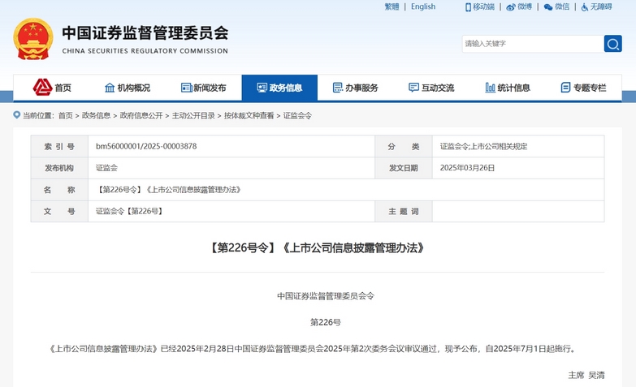Open the 统计信息 navigation menu

pos(508,88)
